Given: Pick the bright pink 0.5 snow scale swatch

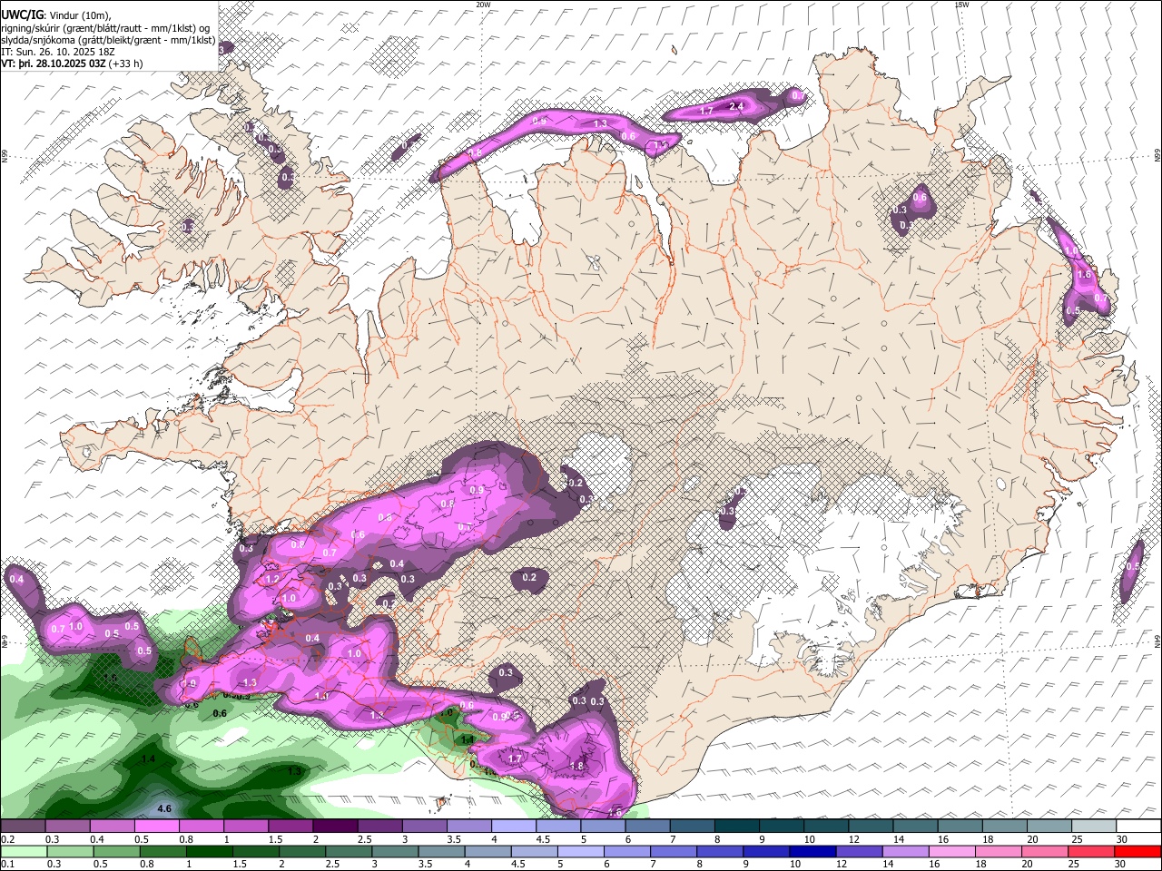Looking at the screenshot, I should (x=156, y=826).
